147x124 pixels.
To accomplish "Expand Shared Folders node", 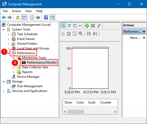I will tap(8, 44).
